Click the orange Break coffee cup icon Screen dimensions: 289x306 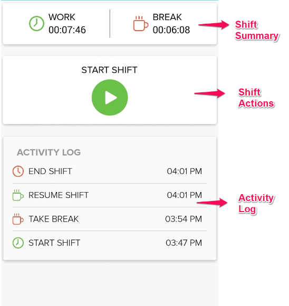coord(141,23)
